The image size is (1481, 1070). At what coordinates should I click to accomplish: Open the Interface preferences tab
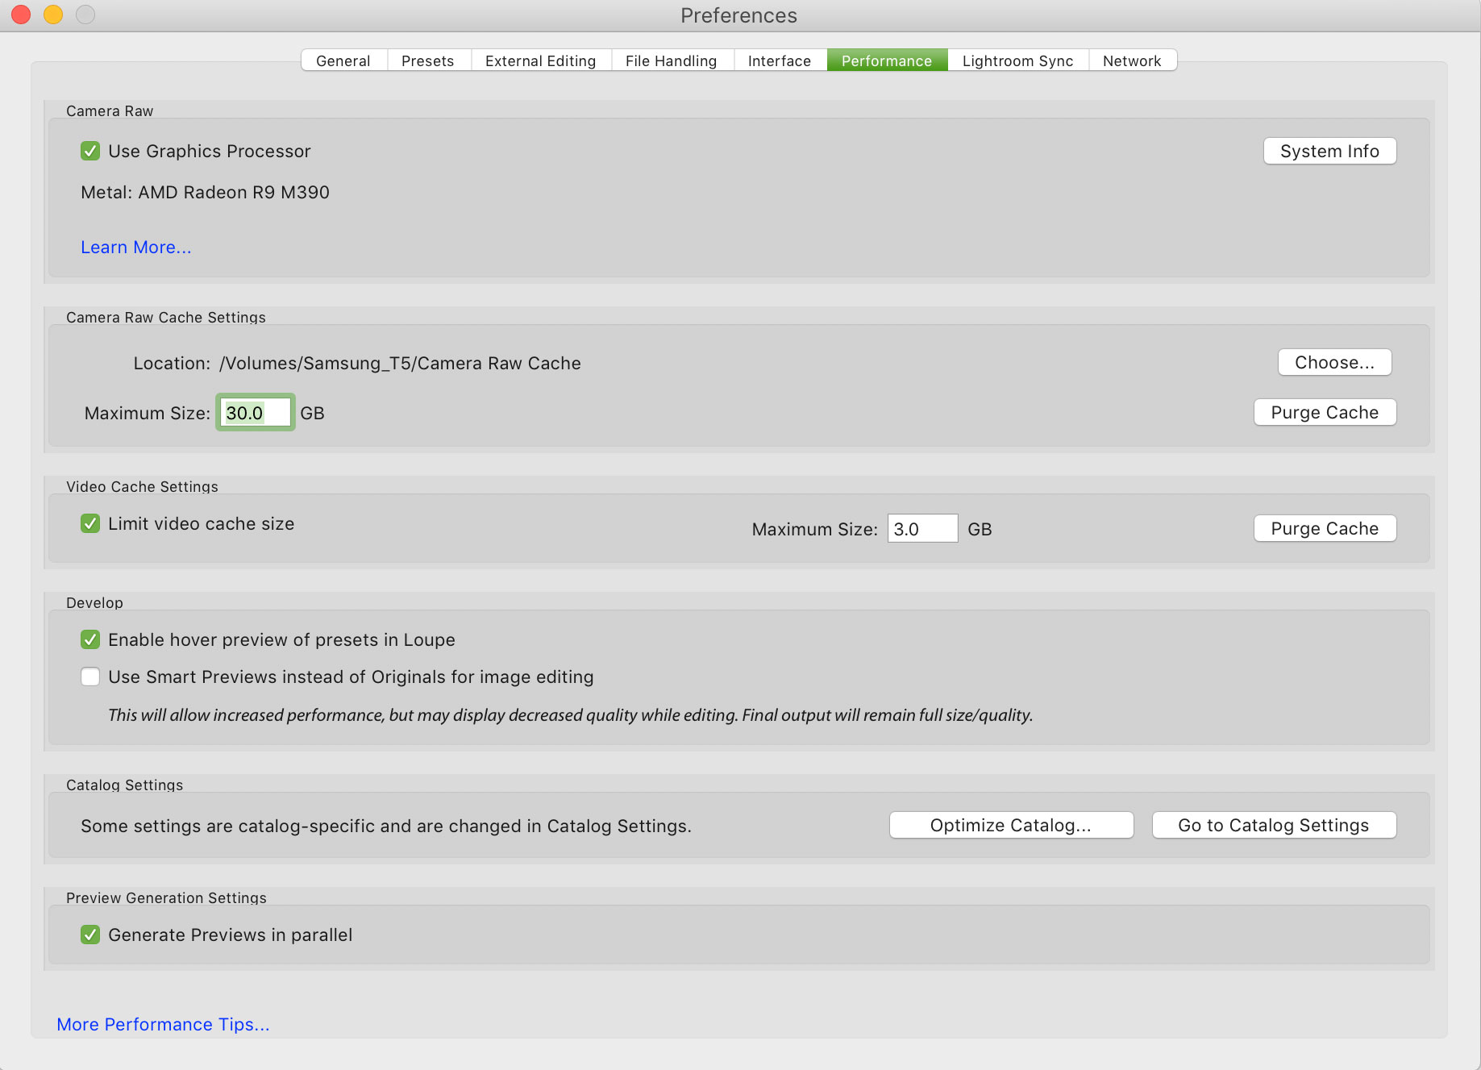(x=779, y=60)
